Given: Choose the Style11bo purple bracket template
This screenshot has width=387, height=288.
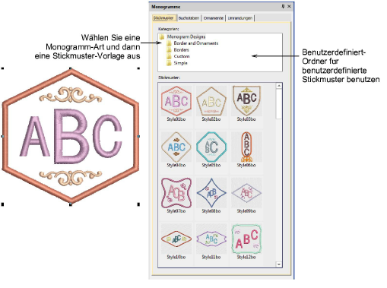Looking at the screenshot, I should [x=211, y=242].
